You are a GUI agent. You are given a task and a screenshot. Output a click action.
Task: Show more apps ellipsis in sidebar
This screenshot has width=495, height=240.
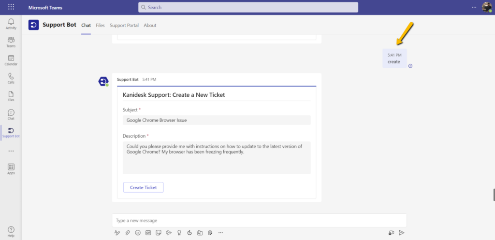click(x=11, y=151)
